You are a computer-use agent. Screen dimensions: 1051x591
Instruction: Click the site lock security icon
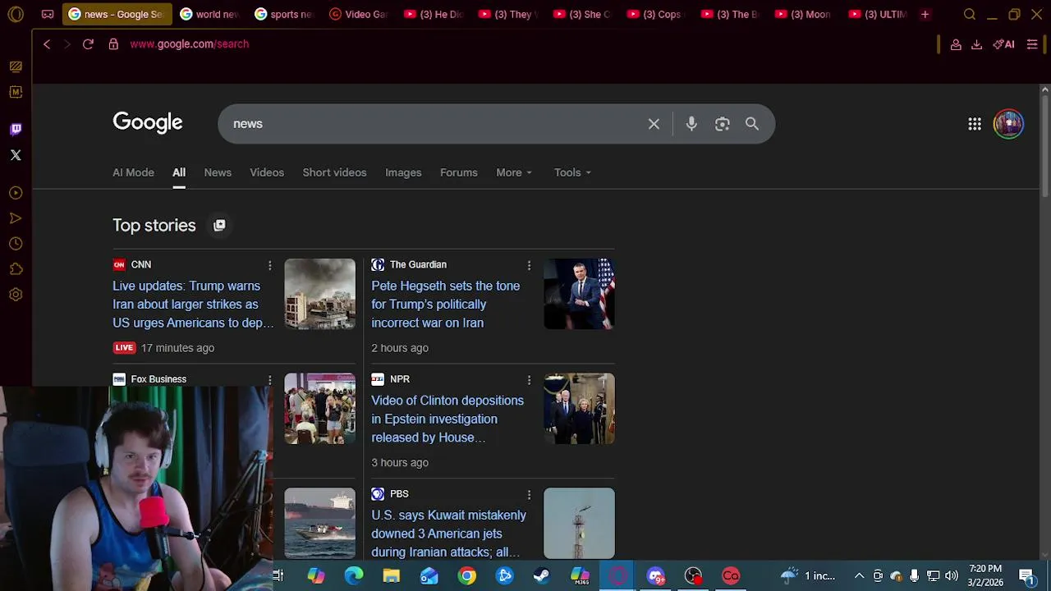(x=113, y=44)
